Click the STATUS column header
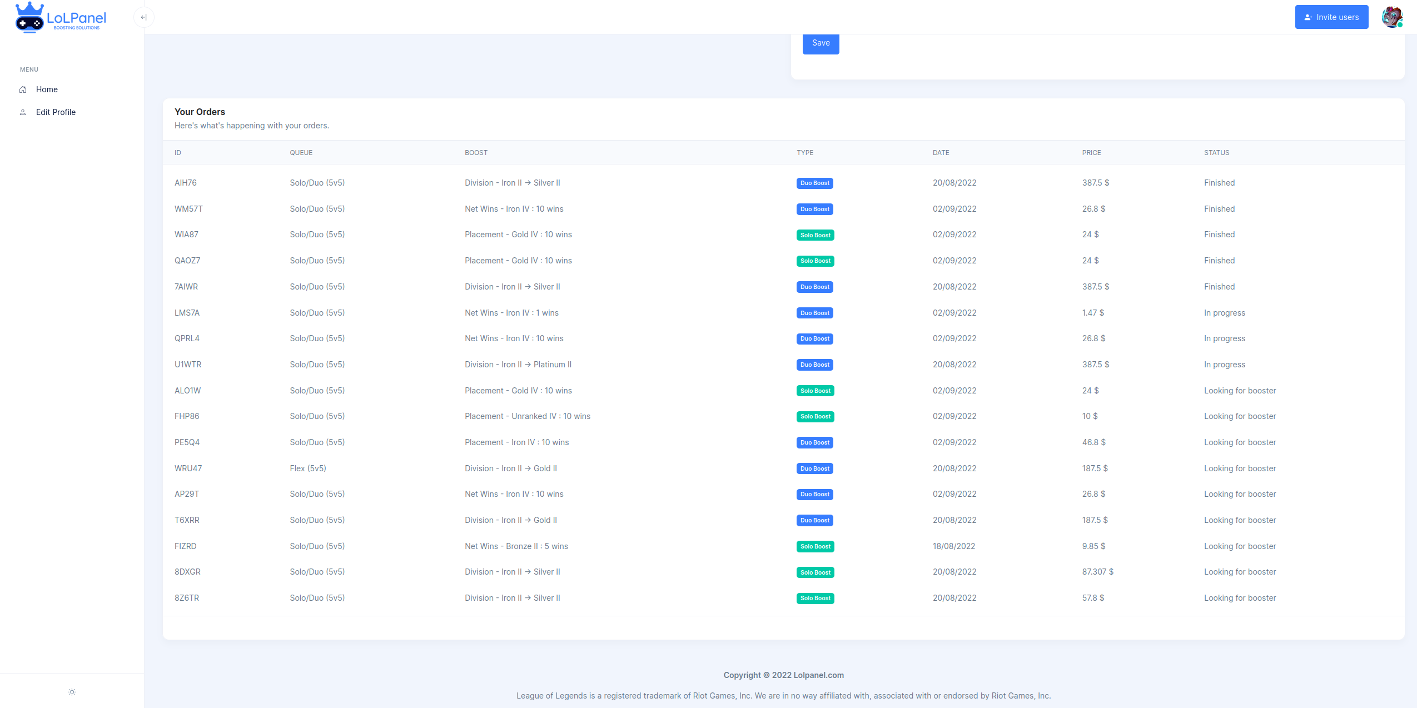 pyautogui.click(x=1216, y=153)
